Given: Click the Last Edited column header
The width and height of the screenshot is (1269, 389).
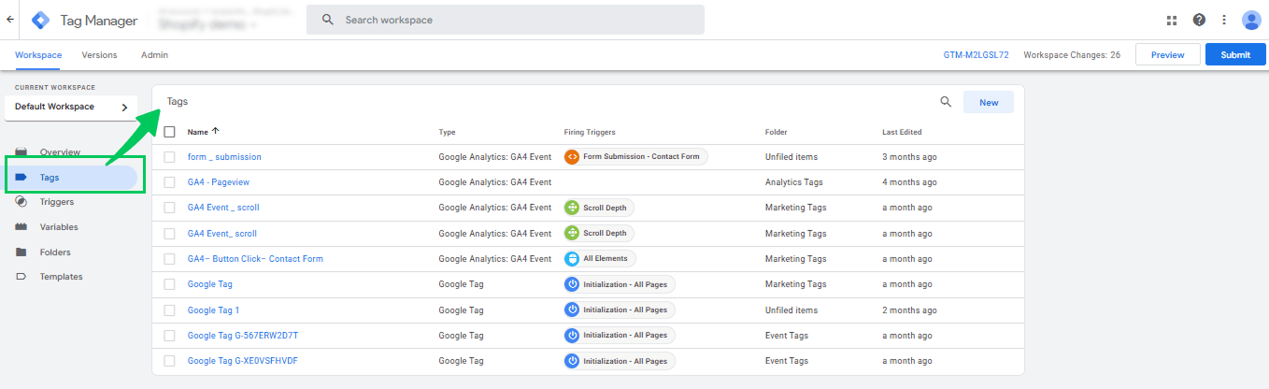Looking at the screenshot, I should [x=902, y=132].
